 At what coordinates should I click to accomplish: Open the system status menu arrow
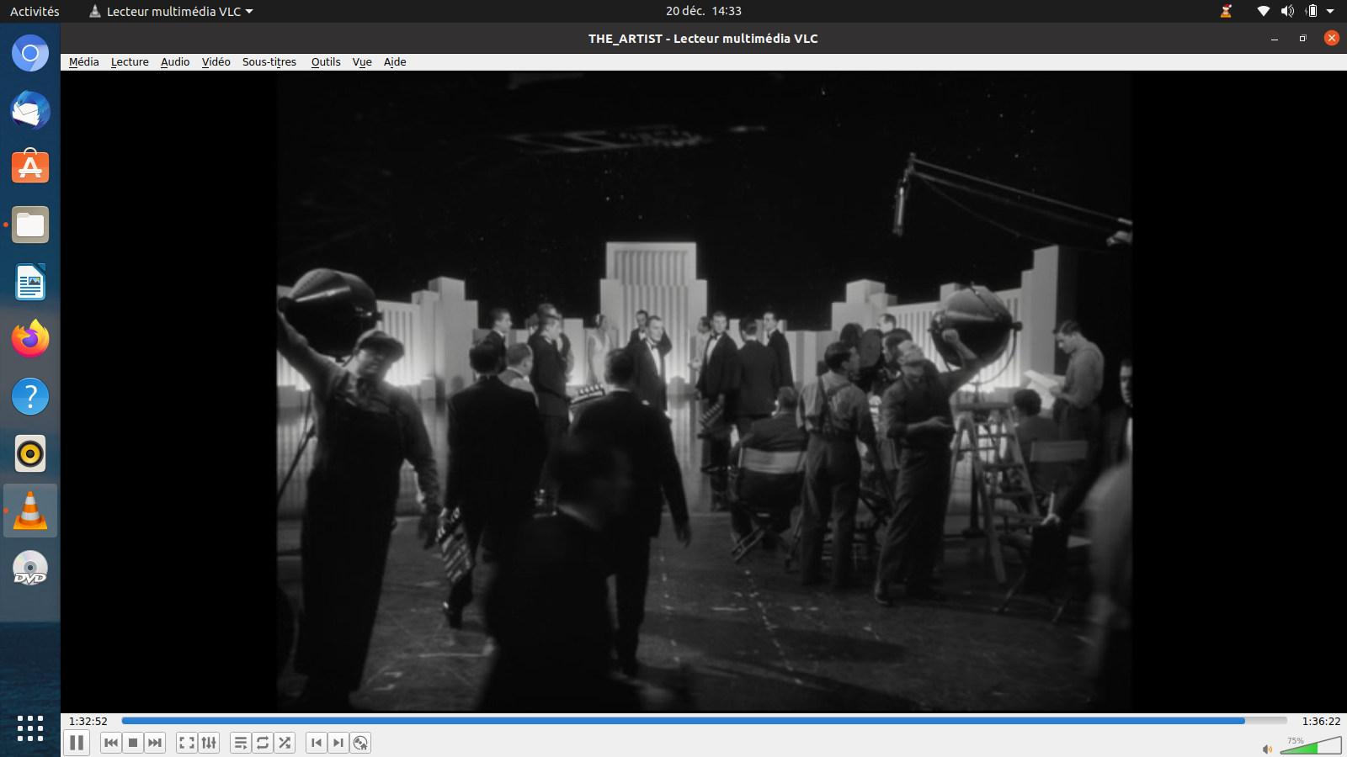(1330, 12)
